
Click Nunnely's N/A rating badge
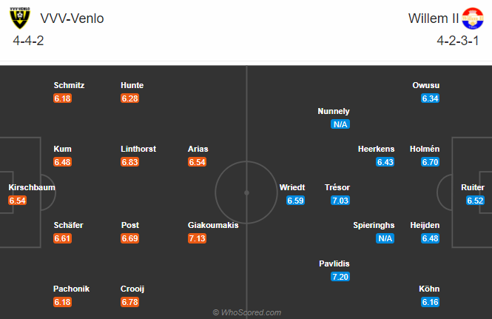pos(341,124)
